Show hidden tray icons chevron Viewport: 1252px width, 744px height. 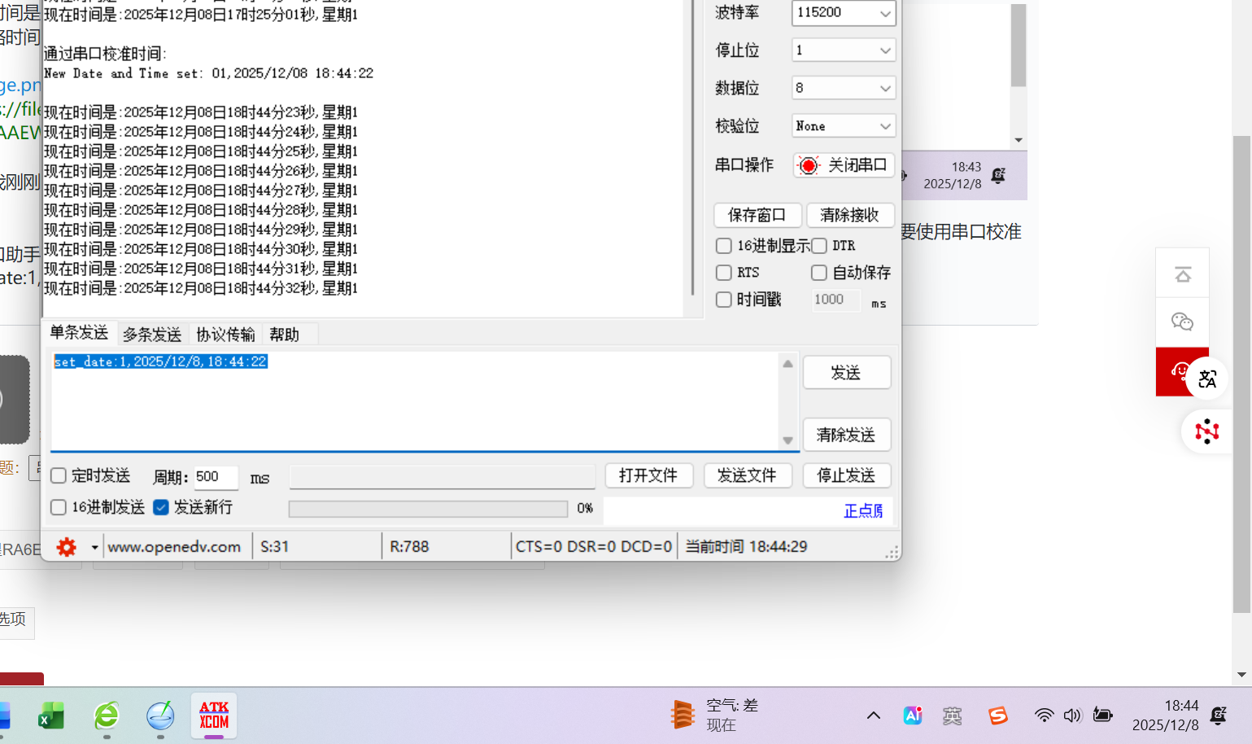pos(874,716)
